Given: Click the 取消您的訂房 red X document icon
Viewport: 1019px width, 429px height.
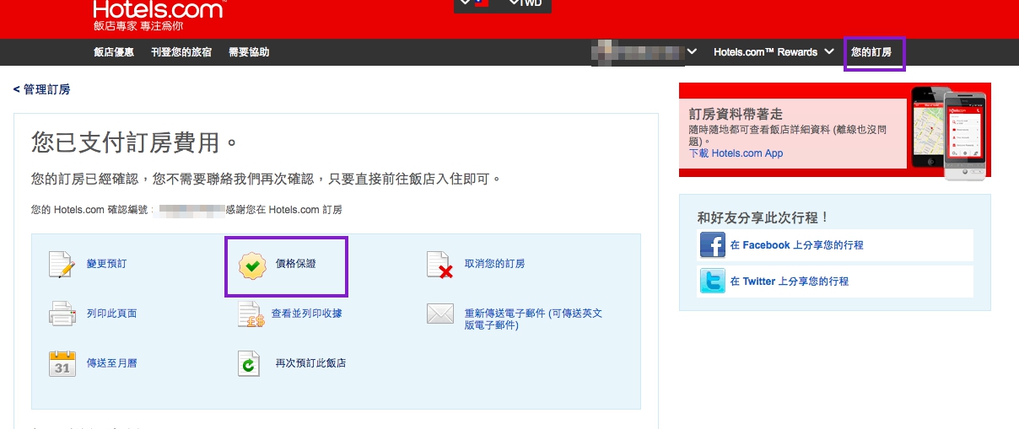Looking at the screenshot, I should click(440, 265).
